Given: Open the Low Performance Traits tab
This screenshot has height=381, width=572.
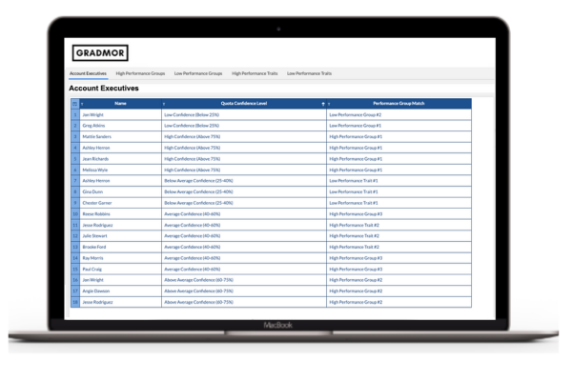Looking at the screenshot, I should tap(309, 73).
